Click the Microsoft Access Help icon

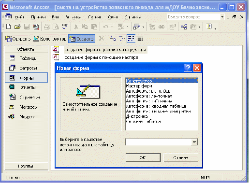pyautogui.click(x=209, y=27)
